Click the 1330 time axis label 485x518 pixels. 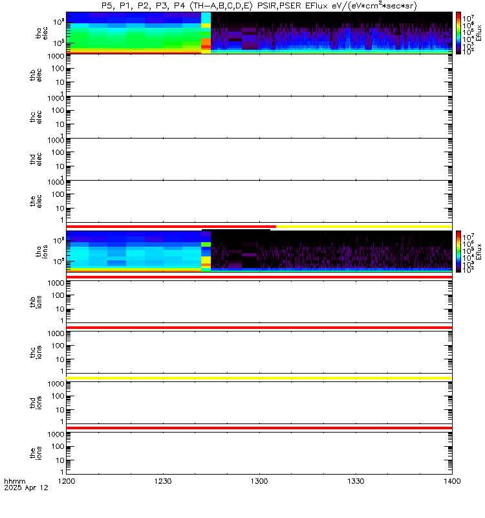[356, 481]
